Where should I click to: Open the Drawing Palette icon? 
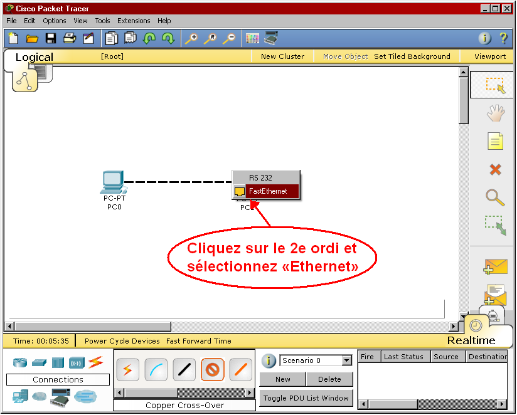(253, 38)
